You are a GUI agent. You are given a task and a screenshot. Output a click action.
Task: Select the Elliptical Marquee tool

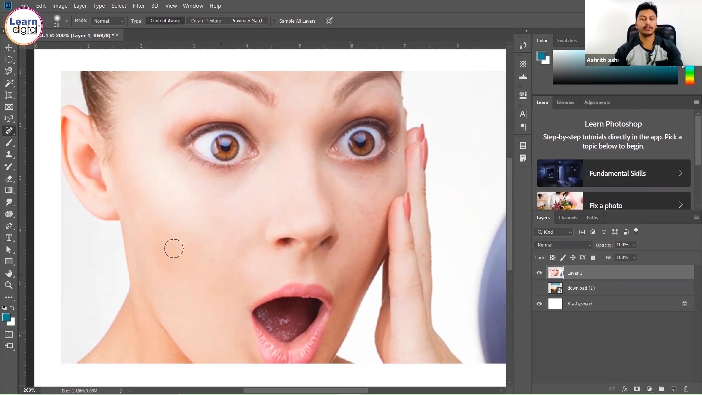click(9, 60)
